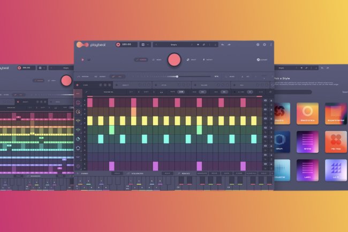Select the snare drum track icon
The width and height of the screenshot is (348, 232).
point(78,112)
